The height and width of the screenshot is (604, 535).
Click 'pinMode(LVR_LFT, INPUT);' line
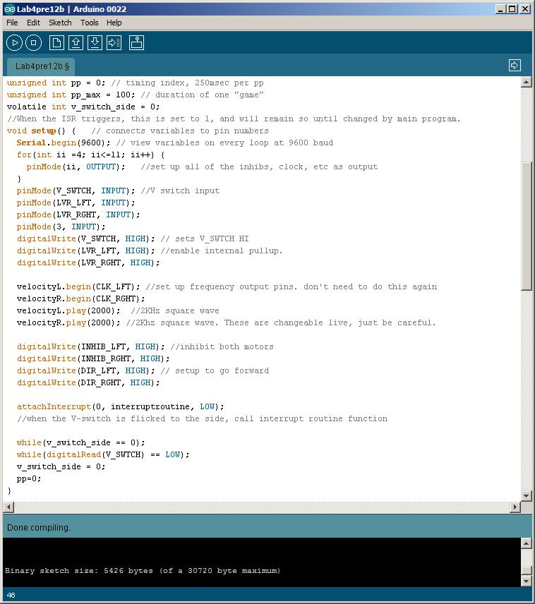point(76,203)
